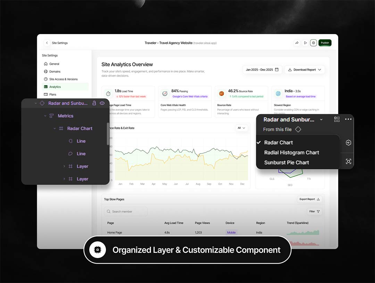Open the settings gear icon near Publish
This screenshot has width=375, height=283.
[x=314, y=43]
